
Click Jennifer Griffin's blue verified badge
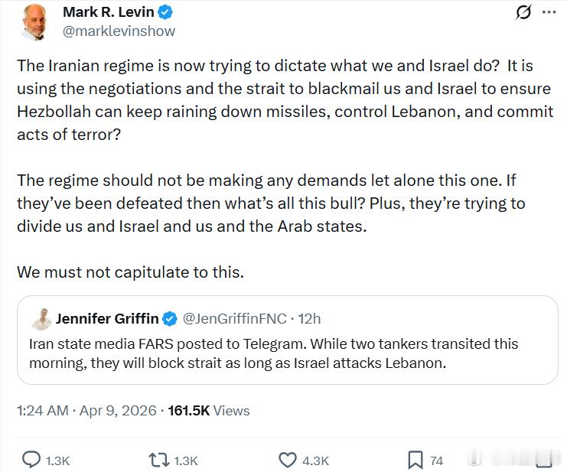[171, 318]
